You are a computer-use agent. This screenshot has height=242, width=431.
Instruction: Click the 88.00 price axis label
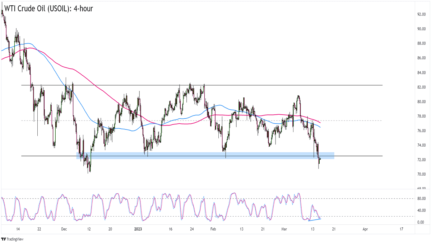coord(421,44)
